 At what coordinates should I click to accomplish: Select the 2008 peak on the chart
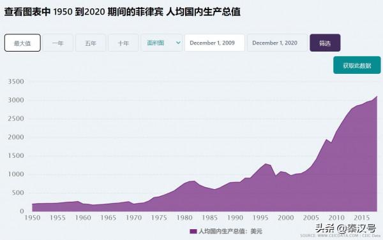[326, 139]
